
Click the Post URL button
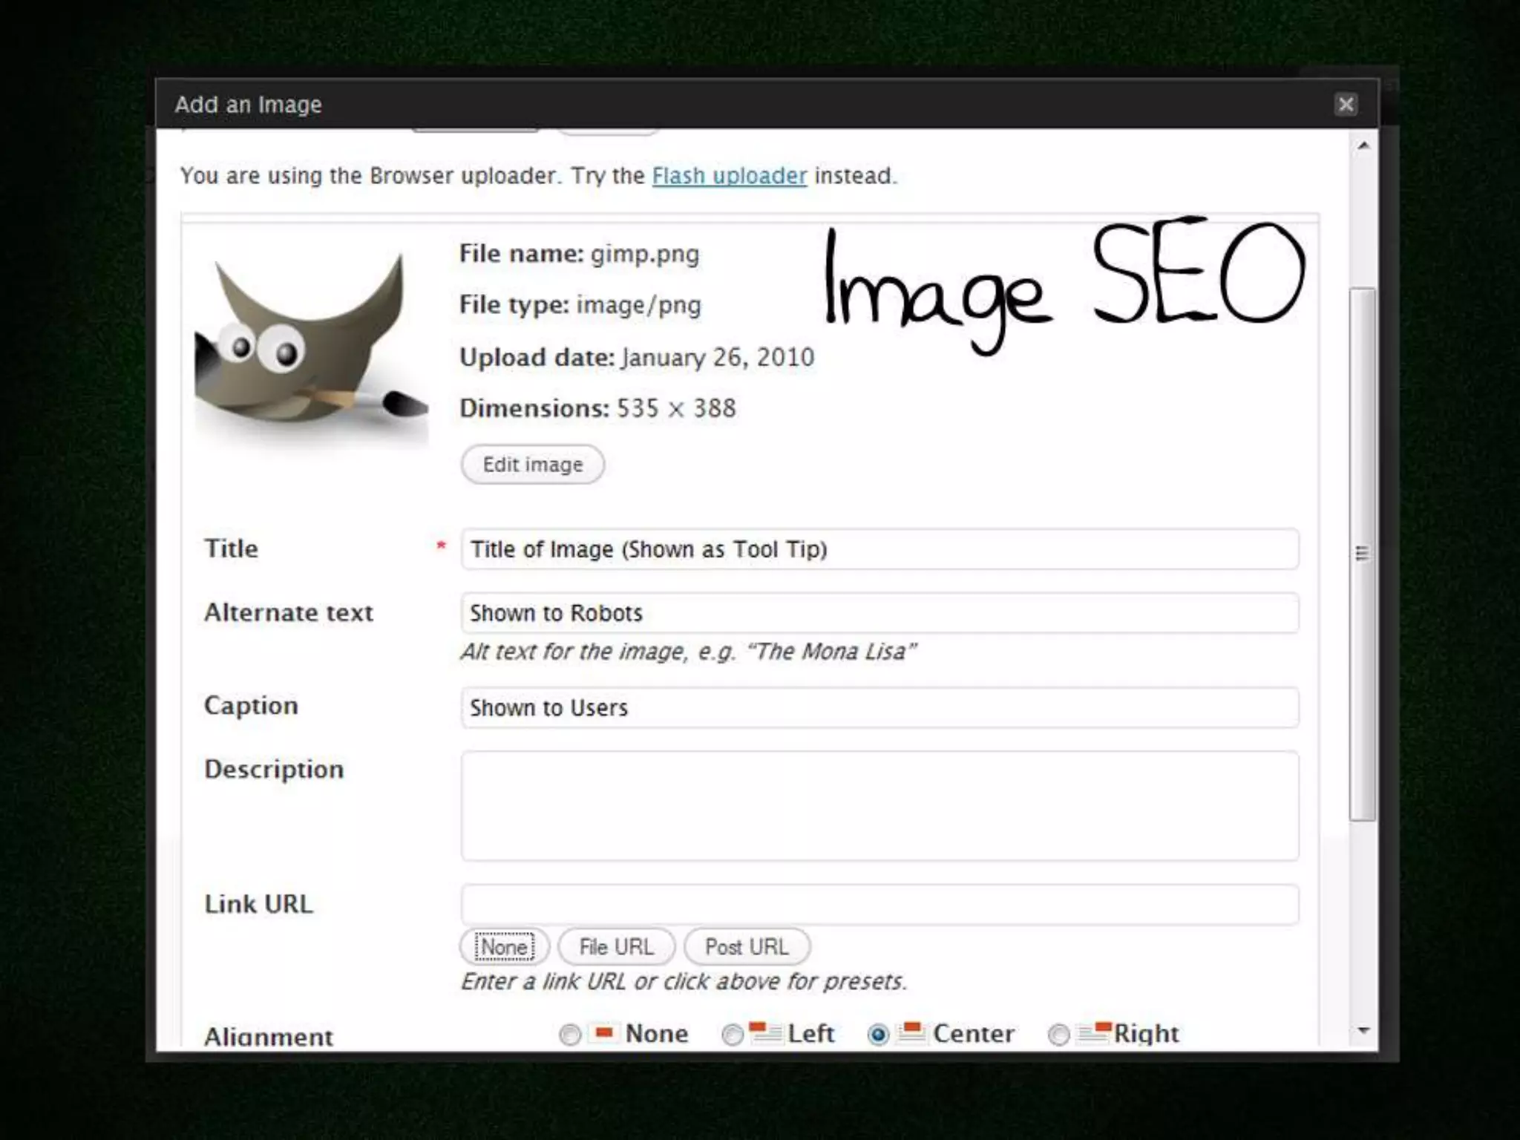click(x=747, y=947)
